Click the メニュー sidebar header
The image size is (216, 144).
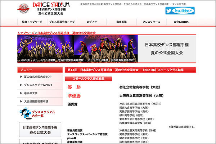pos(40,70)
